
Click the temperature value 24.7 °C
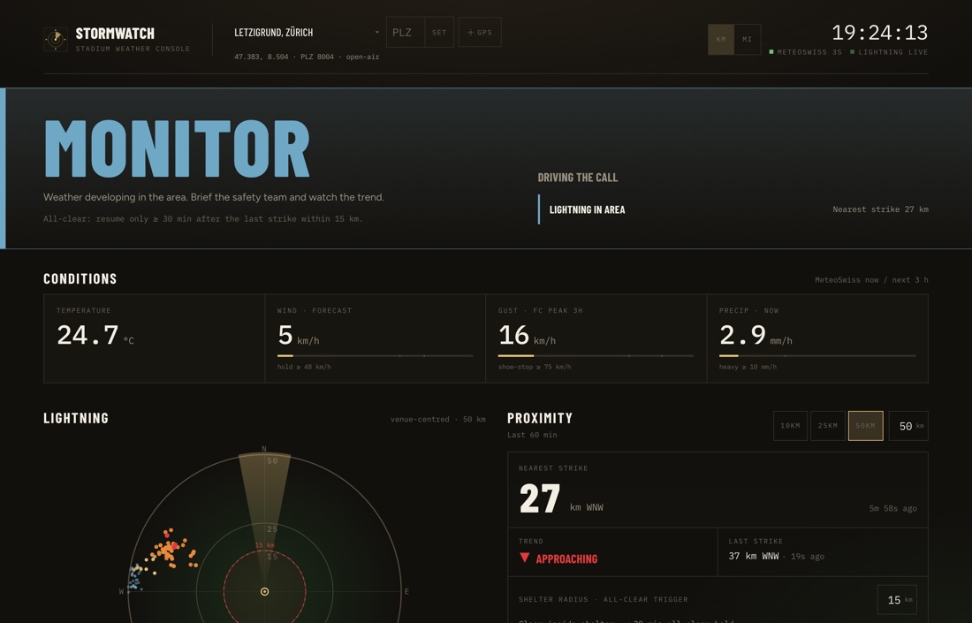pos(95,336)
